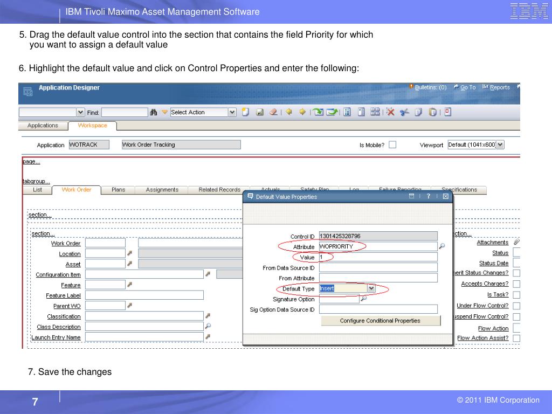
Task: Go to the previous record arrow
Action: click(289, 112)
